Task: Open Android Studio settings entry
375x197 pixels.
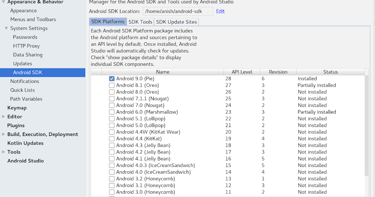Action: click(26, 161)
